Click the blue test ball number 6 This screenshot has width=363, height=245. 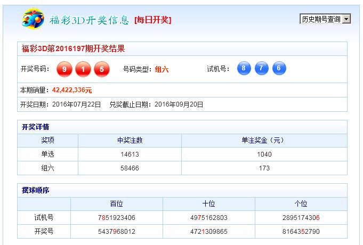(279, 69)
